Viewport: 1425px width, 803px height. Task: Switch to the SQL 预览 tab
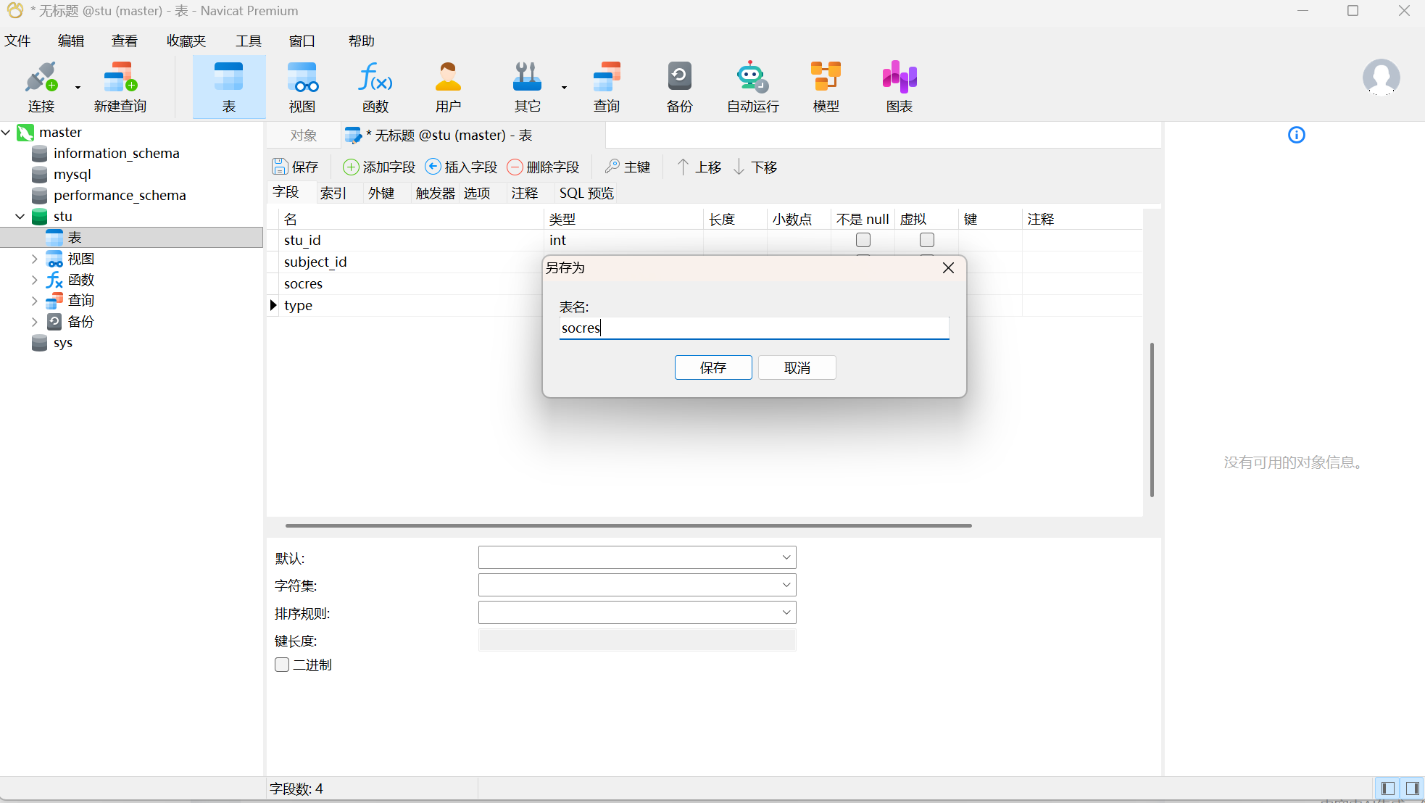[x=586, y=193]
